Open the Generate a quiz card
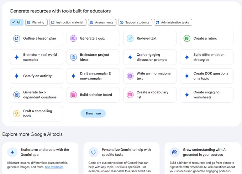This screenshot has width=242, height=174. coord(93,39)
